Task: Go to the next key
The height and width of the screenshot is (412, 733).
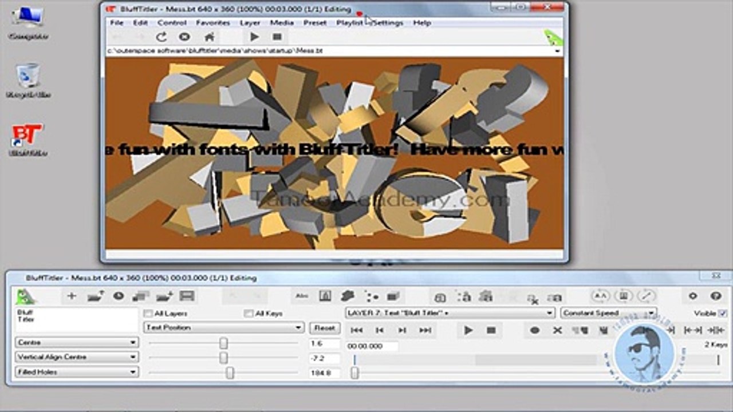Action: click(x=403, y=330)
